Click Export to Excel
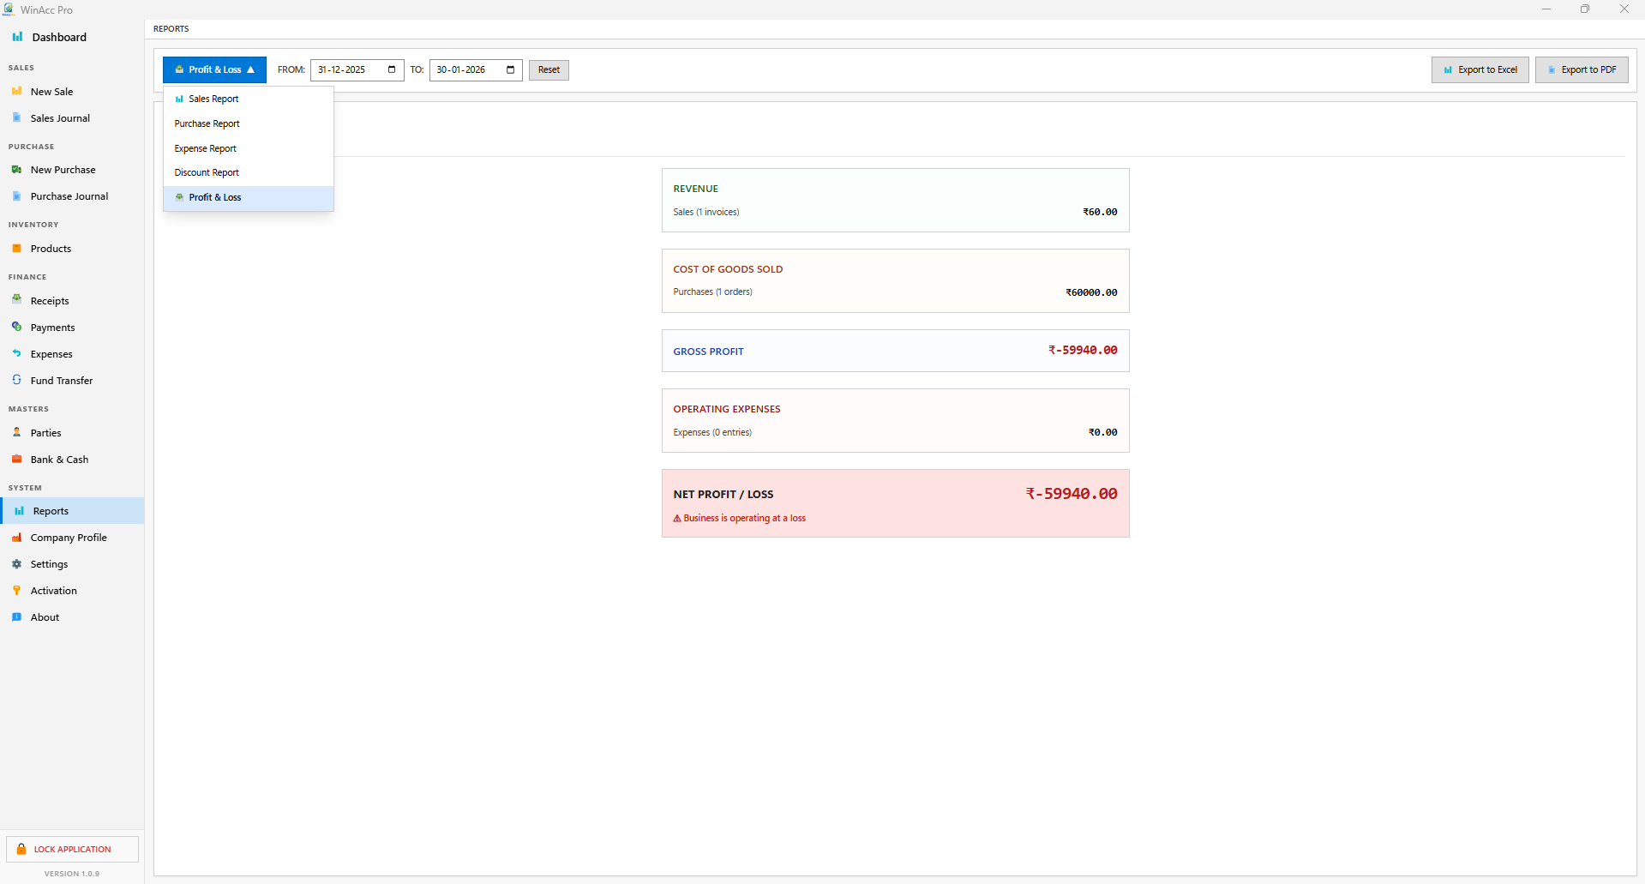Viewport: 1645px width, 884px height. coord(1480,69)
